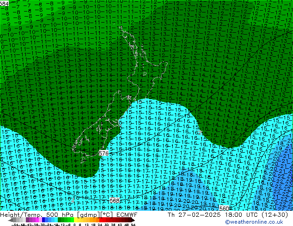This screenshot has width=293, height=226.
Task: Click the 584 contour label in the corner
Action: point(4,4)
